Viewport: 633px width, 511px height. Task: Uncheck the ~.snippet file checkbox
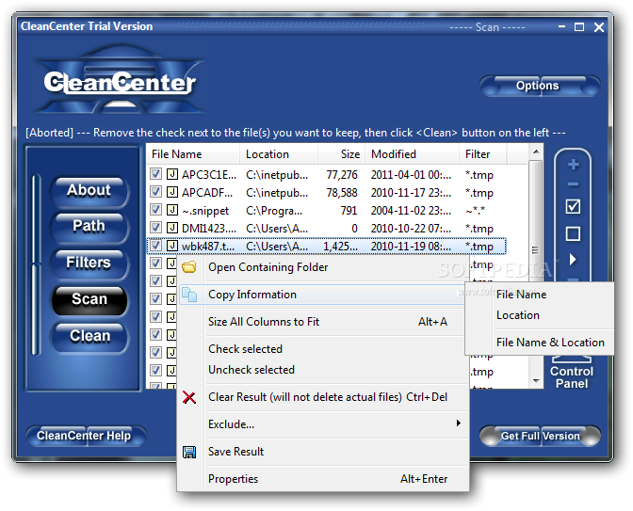tap(155, 210)
